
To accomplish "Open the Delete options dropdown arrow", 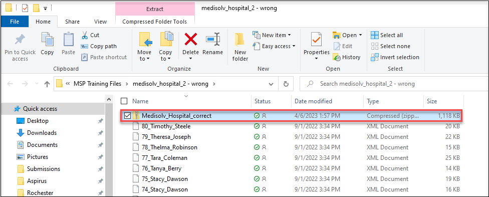I will [x=190, y=59].
